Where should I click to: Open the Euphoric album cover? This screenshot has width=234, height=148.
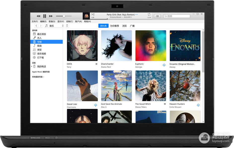(x=151, y=46)
